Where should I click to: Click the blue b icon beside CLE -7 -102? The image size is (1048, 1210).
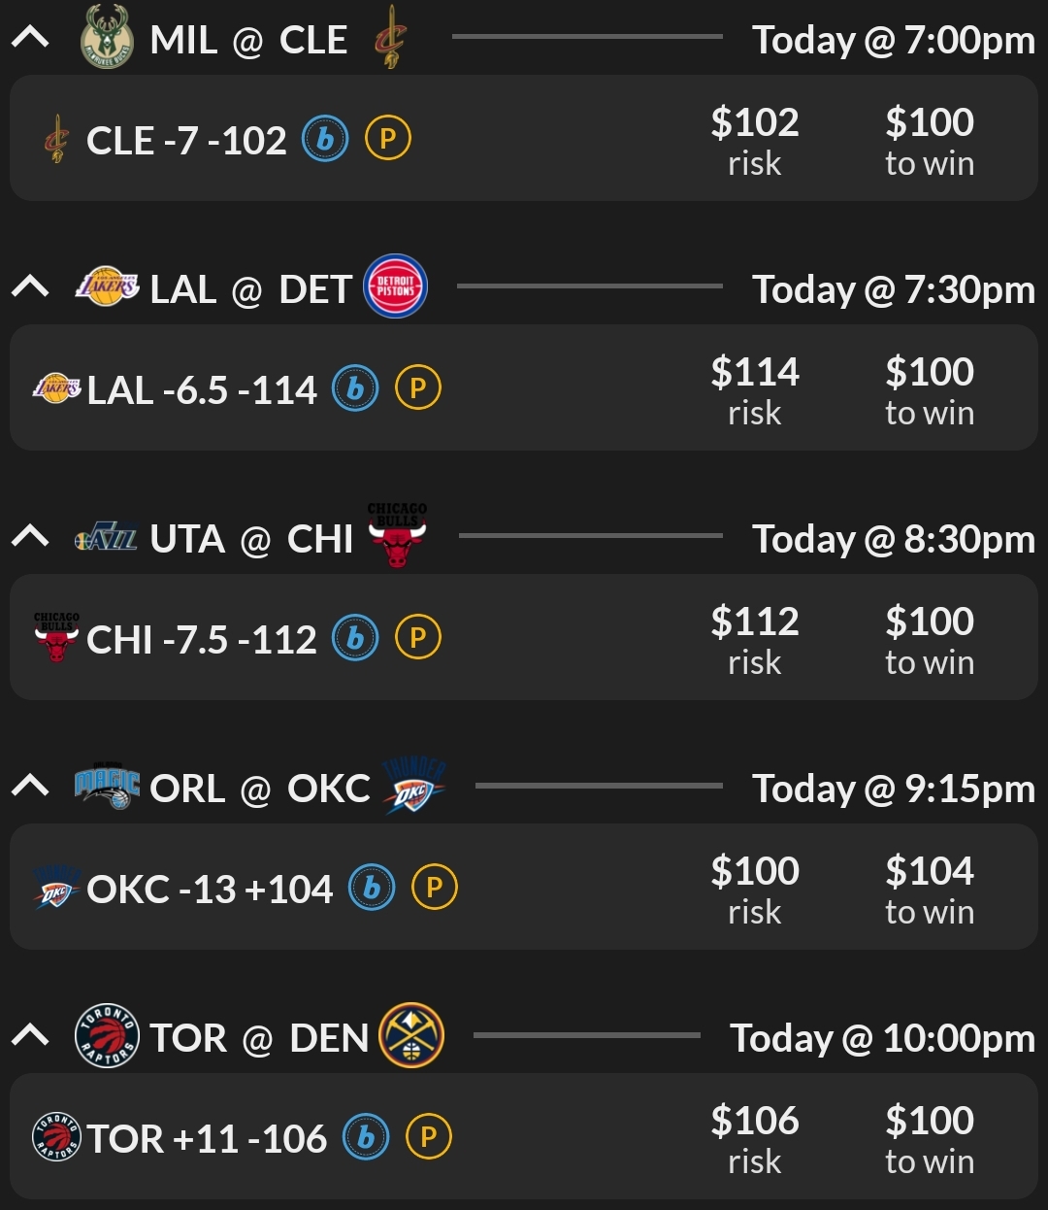click(x=325, y=140)
